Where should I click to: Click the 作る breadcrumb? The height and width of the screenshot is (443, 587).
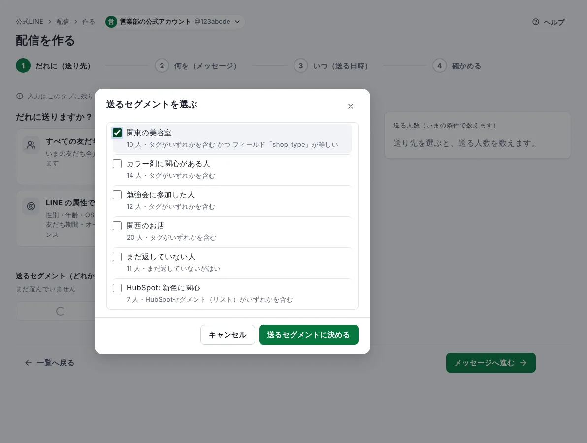pyautogui.click(x=88, y=22)
